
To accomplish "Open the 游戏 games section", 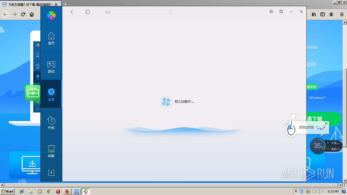I will point(51,67).
